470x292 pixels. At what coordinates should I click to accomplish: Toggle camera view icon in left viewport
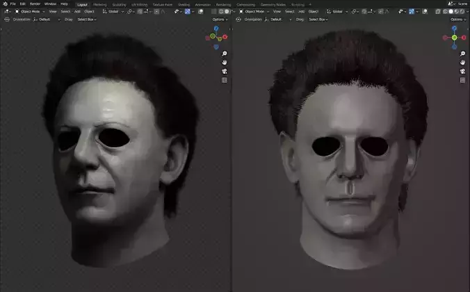[x=224, y=72]
